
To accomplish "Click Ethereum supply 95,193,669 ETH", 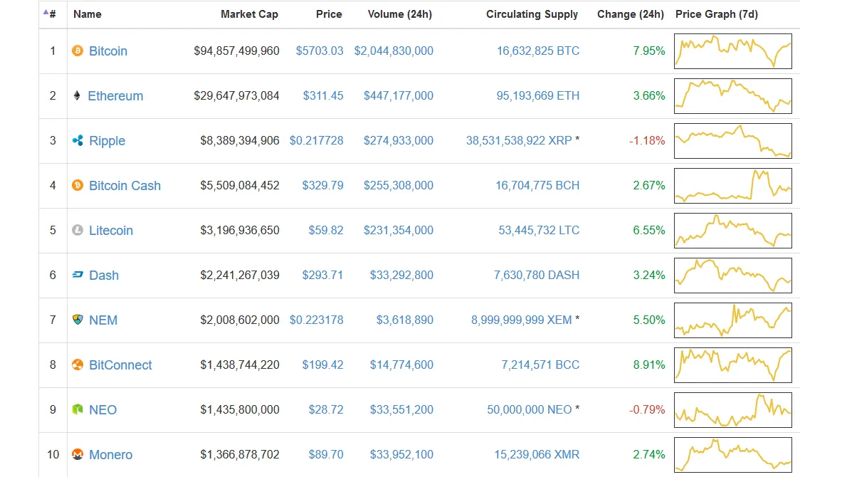I will coord(538,95).
